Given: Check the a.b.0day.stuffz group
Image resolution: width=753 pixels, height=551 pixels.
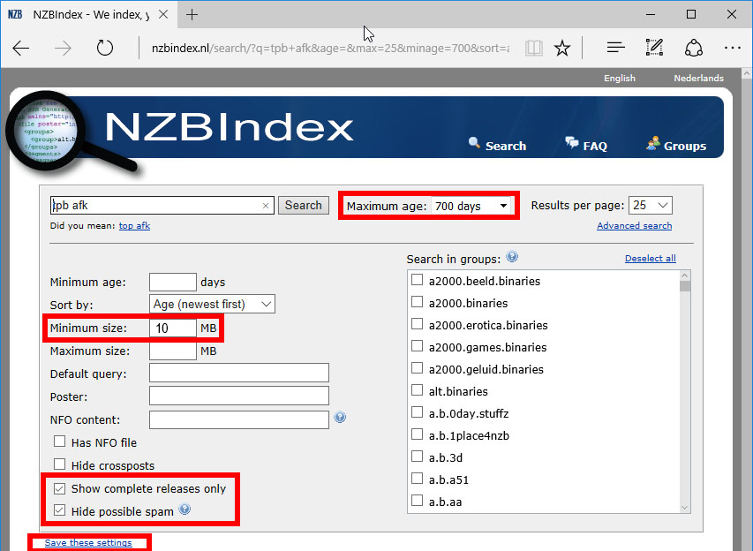Looking at the screenshot, I should (418, 412).
